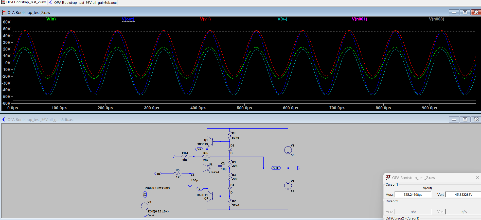Switch to OPA Bootstrap_test_56Vrail_gain6db.asc tab

[83, 3]
